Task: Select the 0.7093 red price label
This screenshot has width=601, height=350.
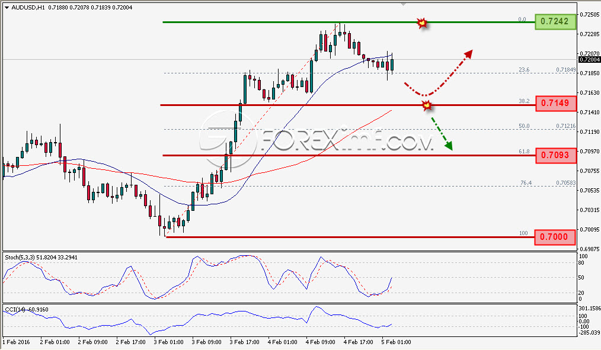Action: (x=555, y=156)
